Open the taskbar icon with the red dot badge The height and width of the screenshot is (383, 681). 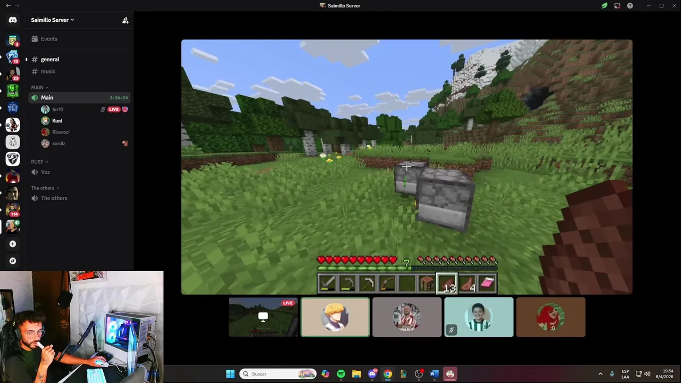point(419,374)
